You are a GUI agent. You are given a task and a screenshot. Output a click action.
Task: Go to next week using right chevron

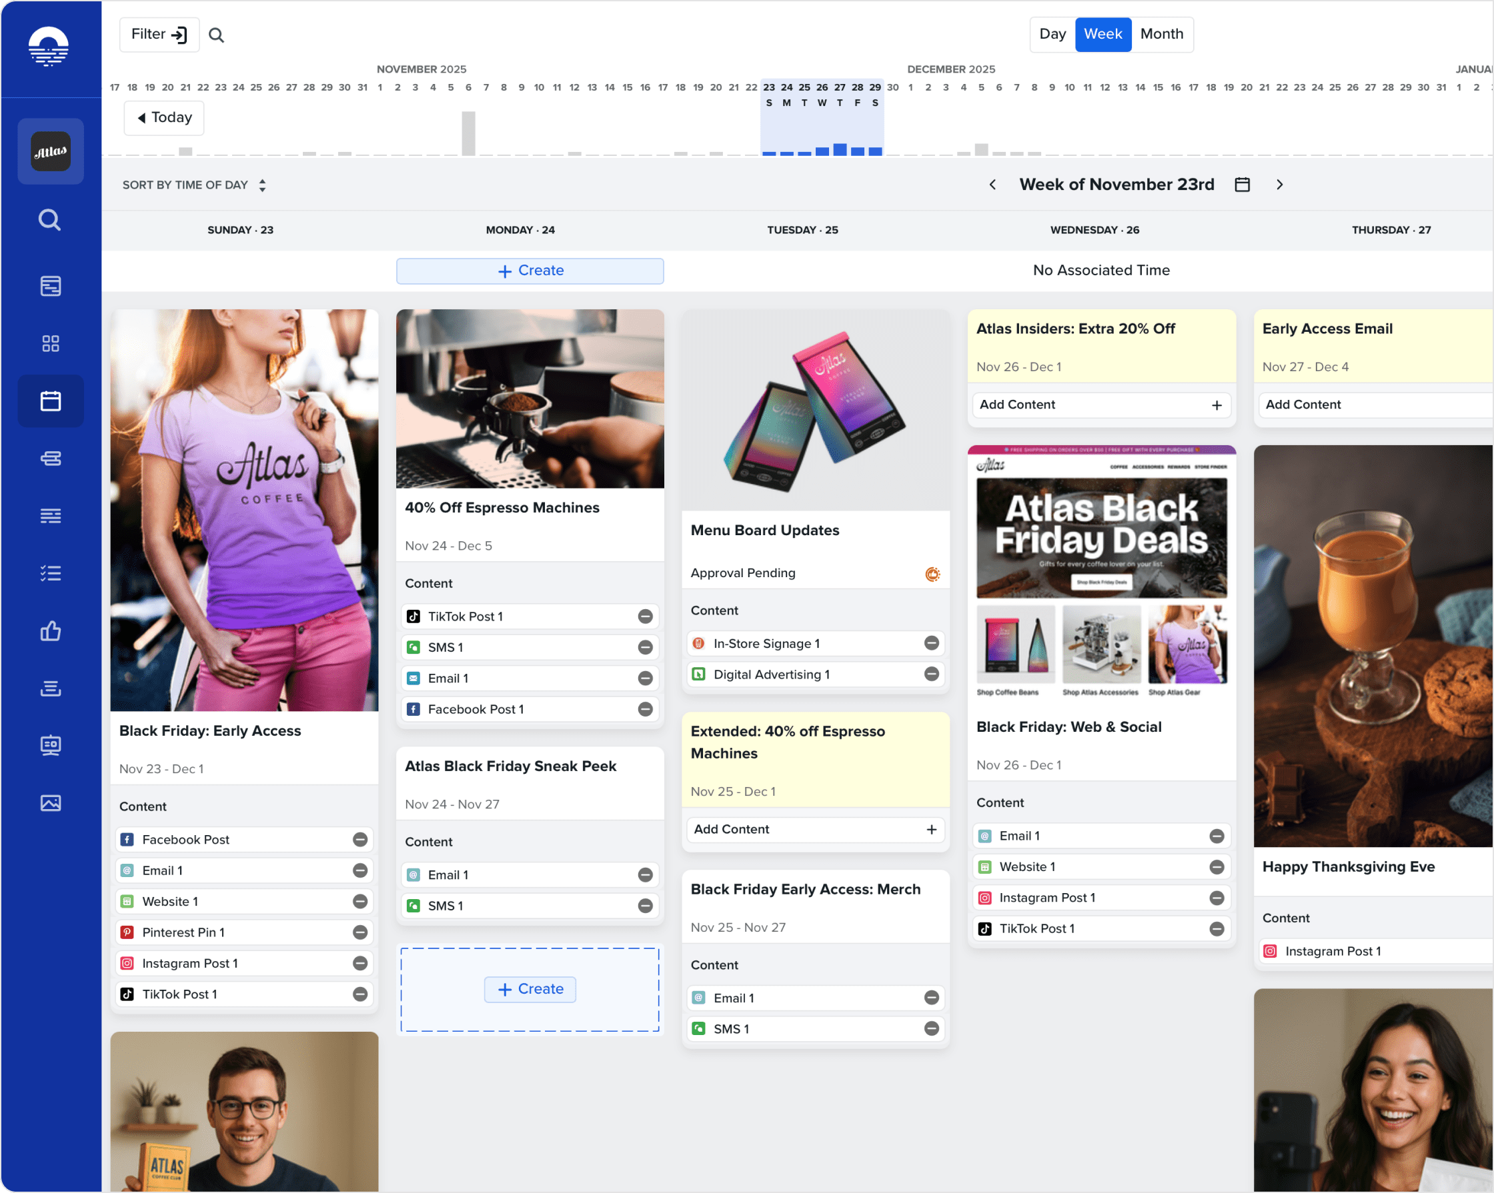pos(1279,184)
